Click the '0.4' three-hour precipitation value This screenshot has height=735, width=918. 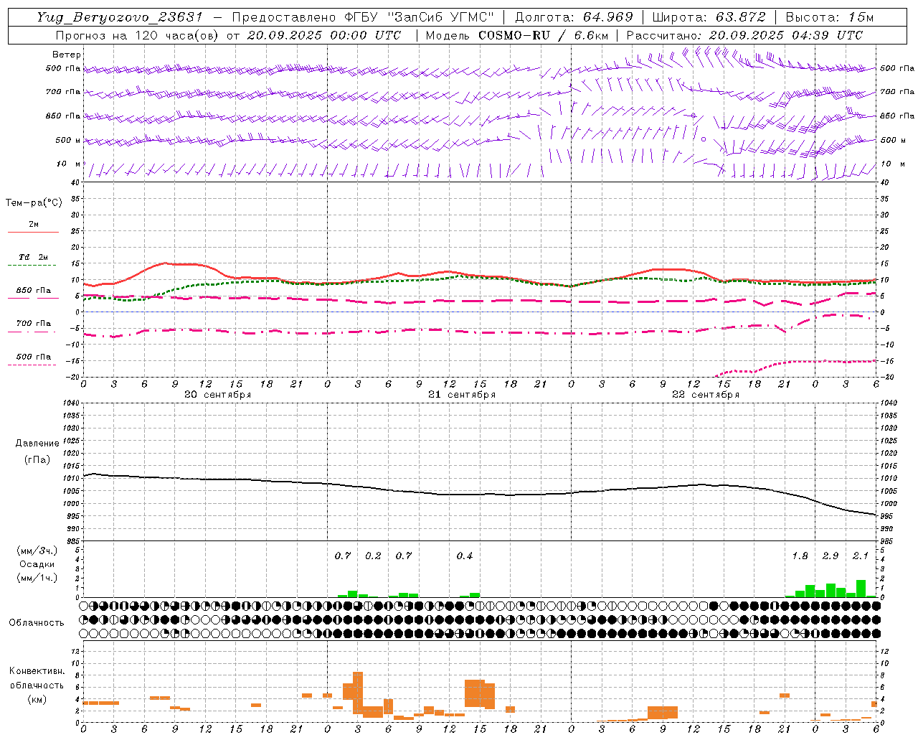click(464, 556)
